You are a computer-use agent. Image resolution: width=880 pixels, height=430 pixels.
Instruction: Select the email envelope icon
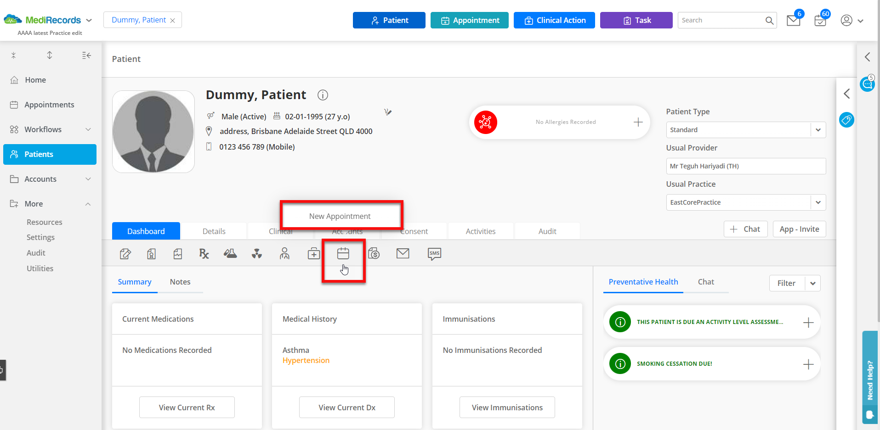[403, 253]
